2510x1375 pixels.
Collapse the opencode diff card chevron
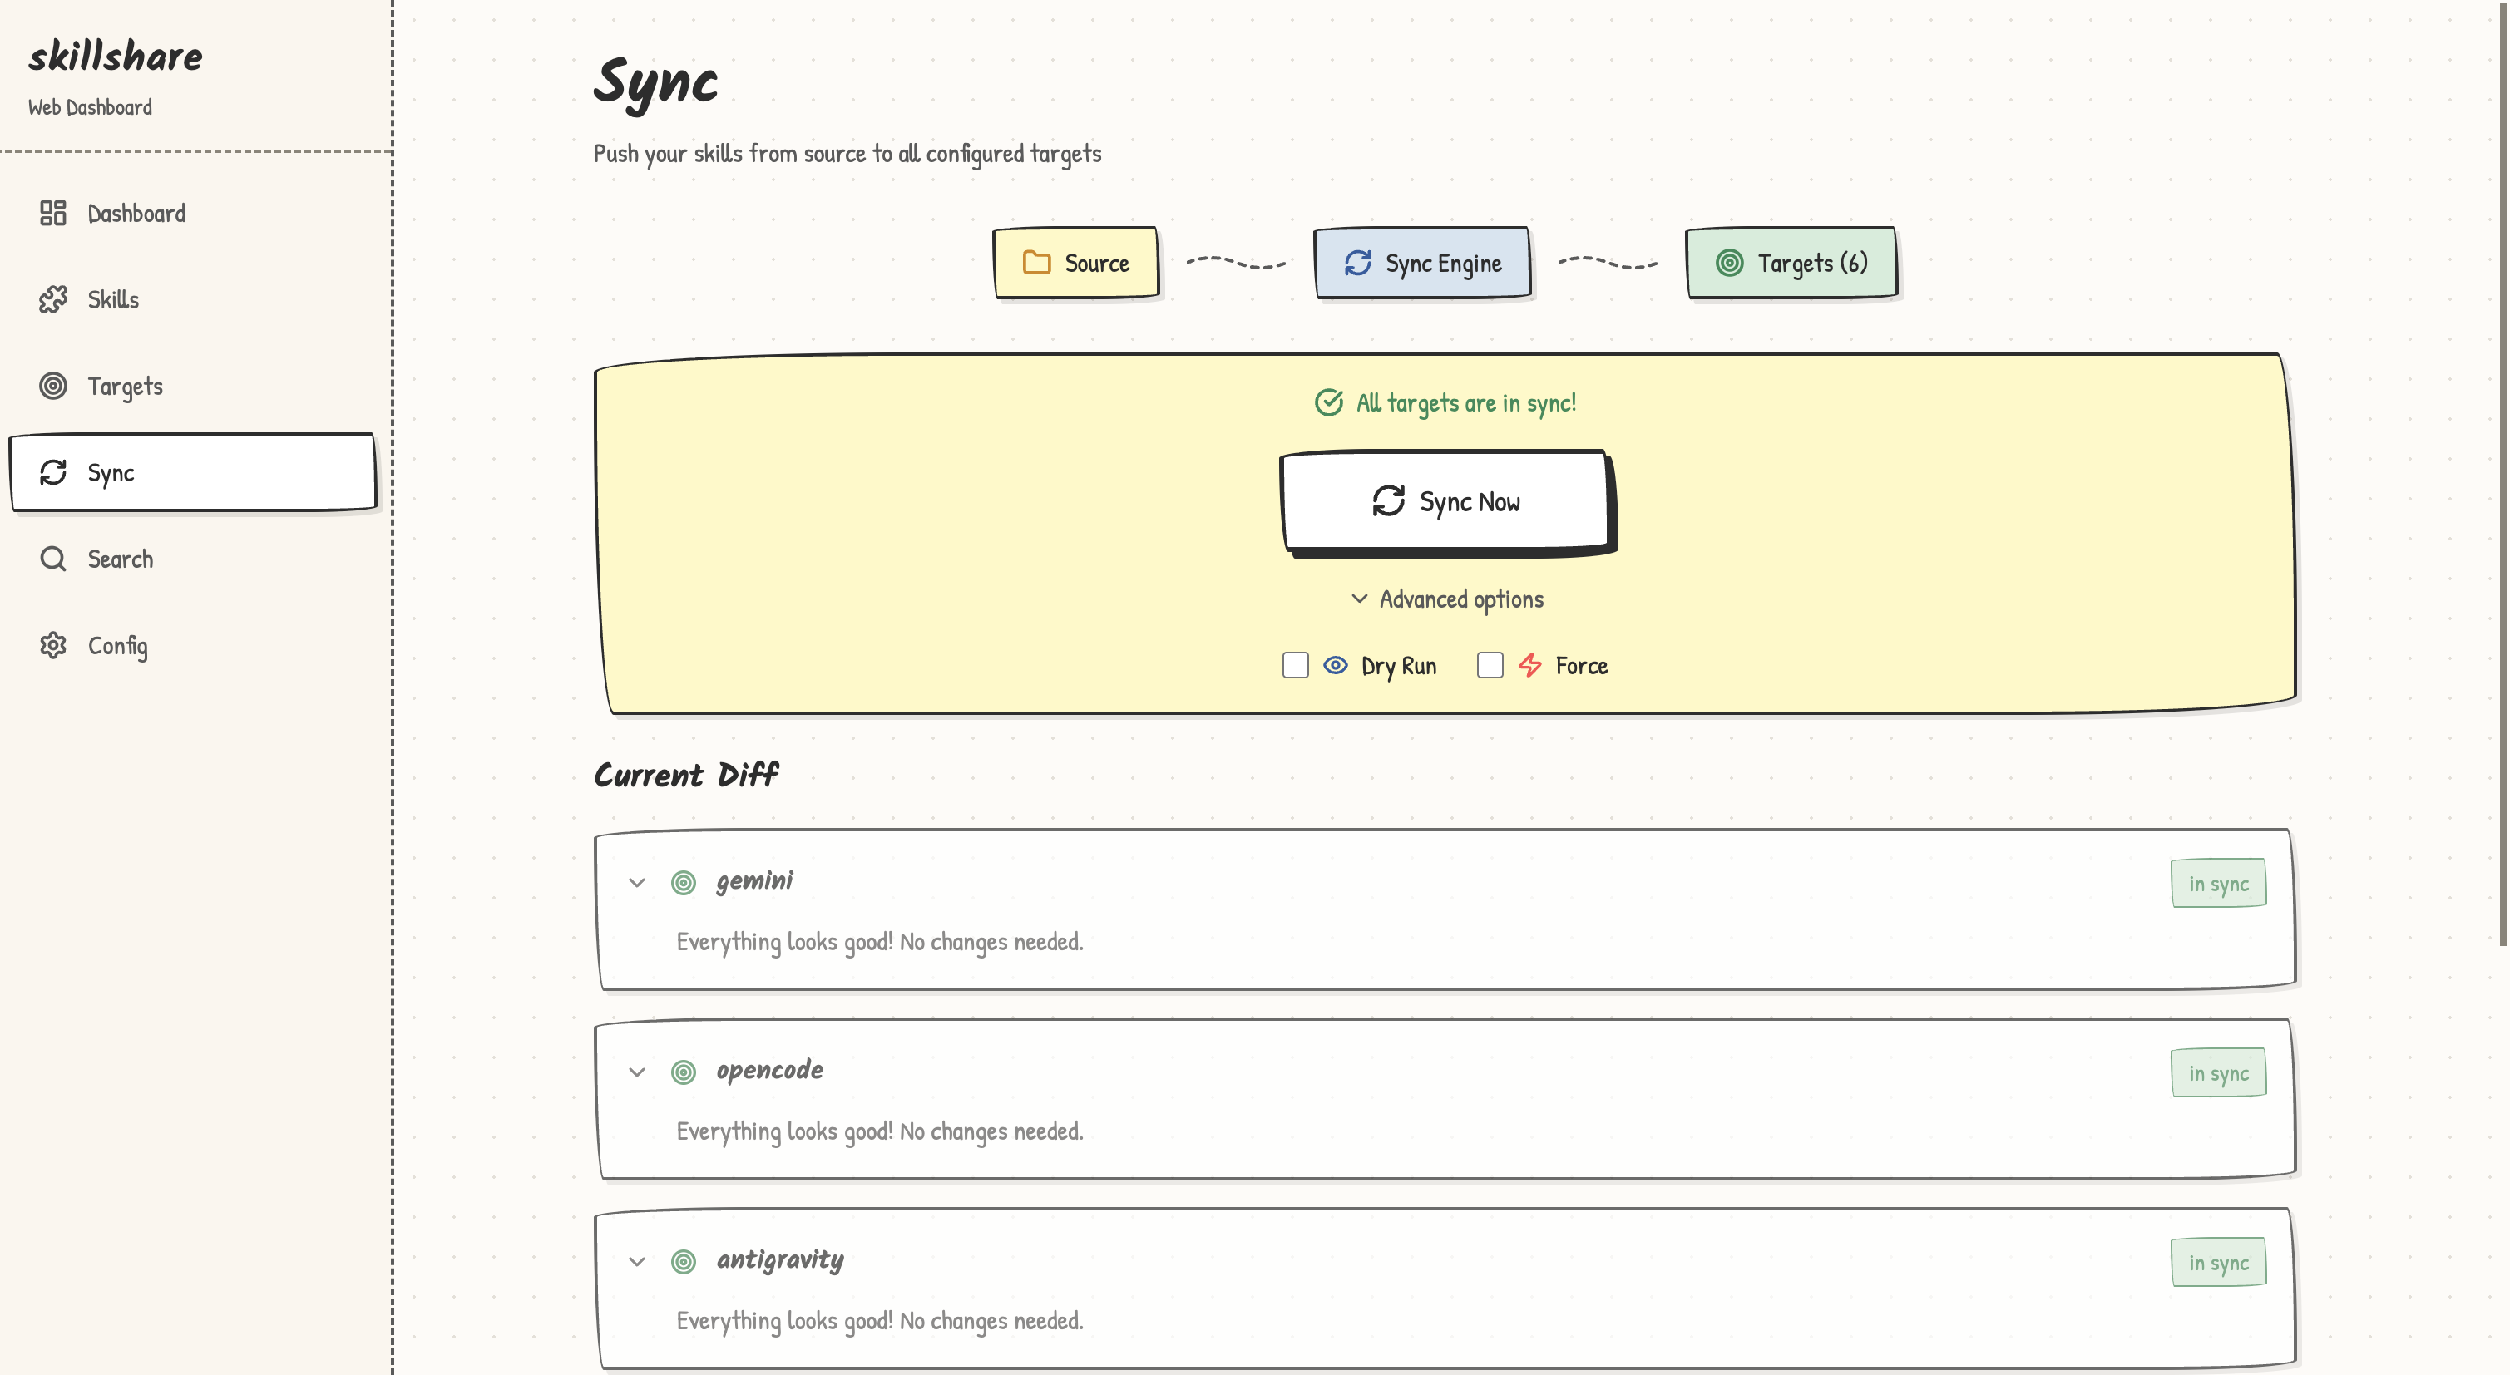point(637,1072)
